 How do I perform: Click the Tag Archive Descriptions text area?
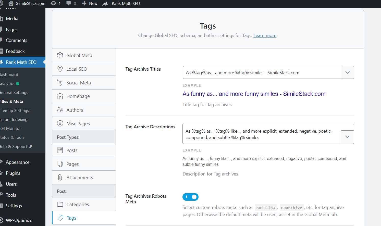tap(262, 134)
